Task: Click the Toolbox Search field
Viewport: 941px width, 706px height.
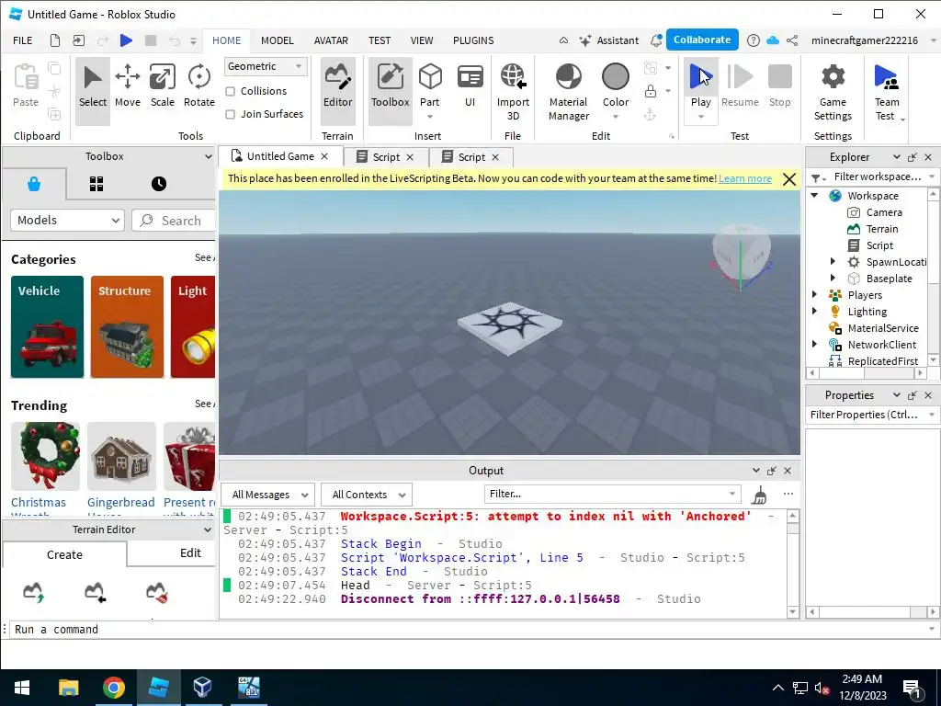Action: [174, 221]
